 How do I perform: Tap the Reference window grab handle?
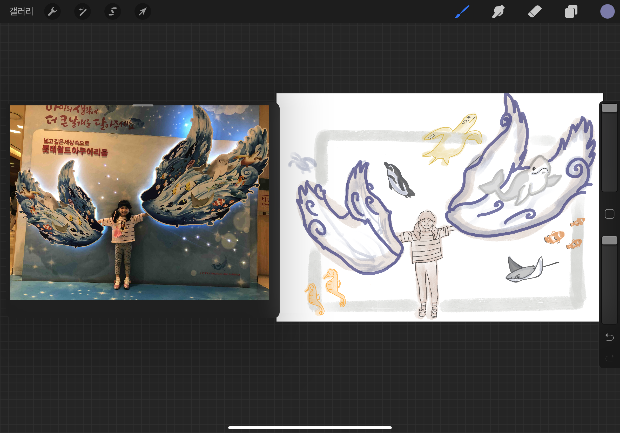point(143,105)
